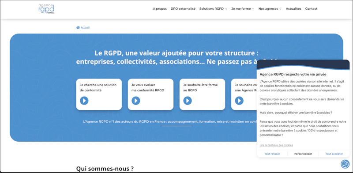Click the Mais alors, pourquoi afficher paragraph
353x173 pixels.
(x=296, y=113)
